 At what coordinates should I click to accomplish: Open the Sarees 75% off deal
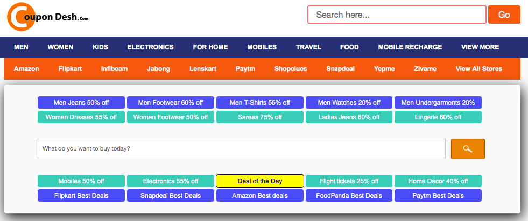[260, 117]
